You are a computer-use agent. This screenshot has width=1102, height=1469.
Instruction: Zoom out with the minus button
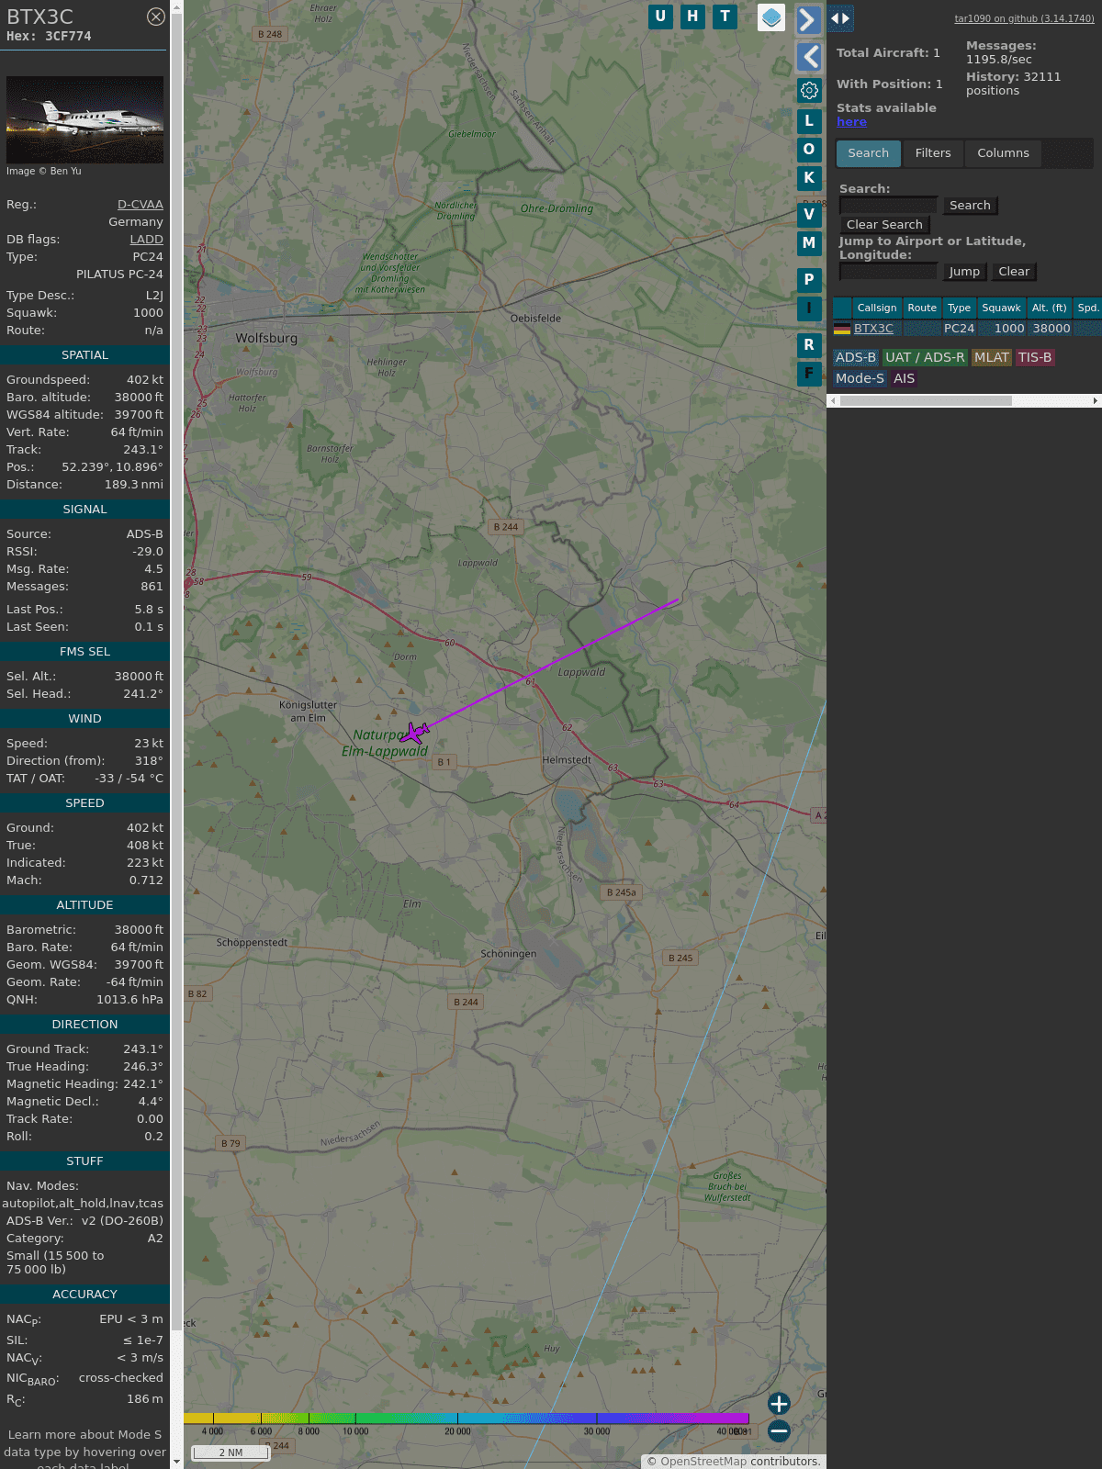(779, 1431)
